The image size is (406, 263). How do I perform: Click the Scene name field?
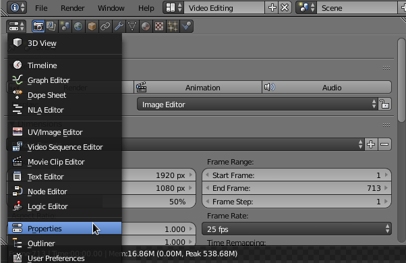[x=357, y=8]
